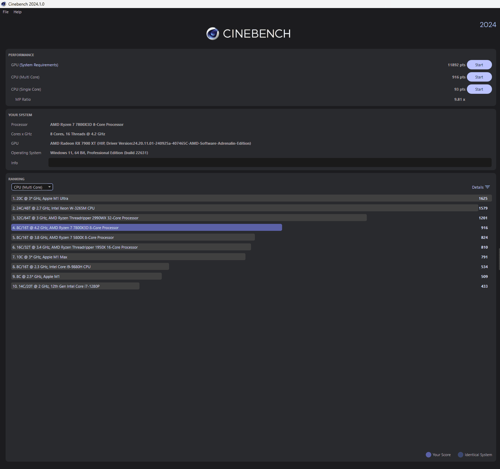Click the Identical System legend dot

point(461,455)
